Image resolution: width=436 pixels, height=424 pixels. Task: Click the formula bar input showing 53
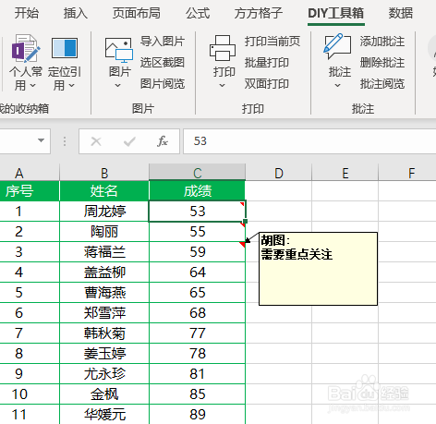(309, 141)
